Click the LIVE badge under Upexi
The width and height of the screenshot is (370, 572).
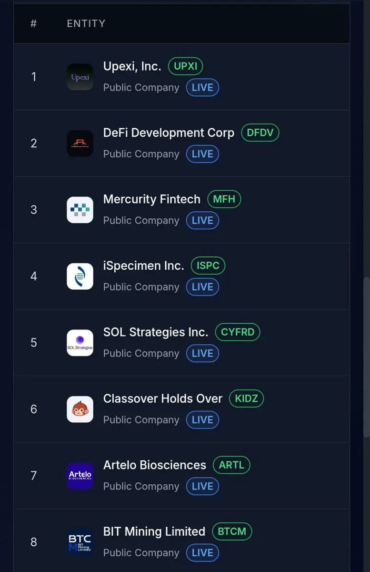click(x=202, y=88)
